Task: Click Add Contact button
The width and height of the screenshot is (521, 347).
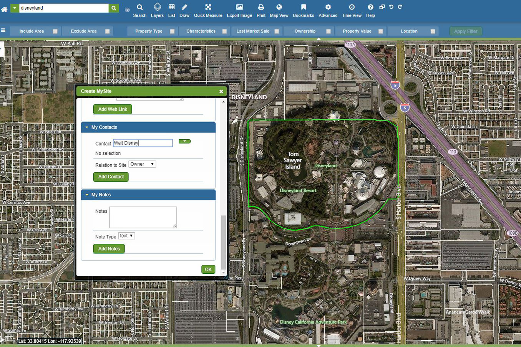Action: pyautogui.click(x=111, y=177)
